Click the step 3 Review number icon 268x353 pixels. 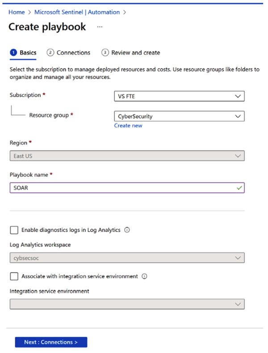(x=105, y=53)
